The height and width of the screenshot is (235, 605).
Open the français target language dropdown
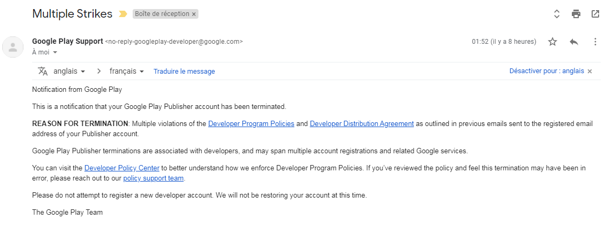[127, 71]
